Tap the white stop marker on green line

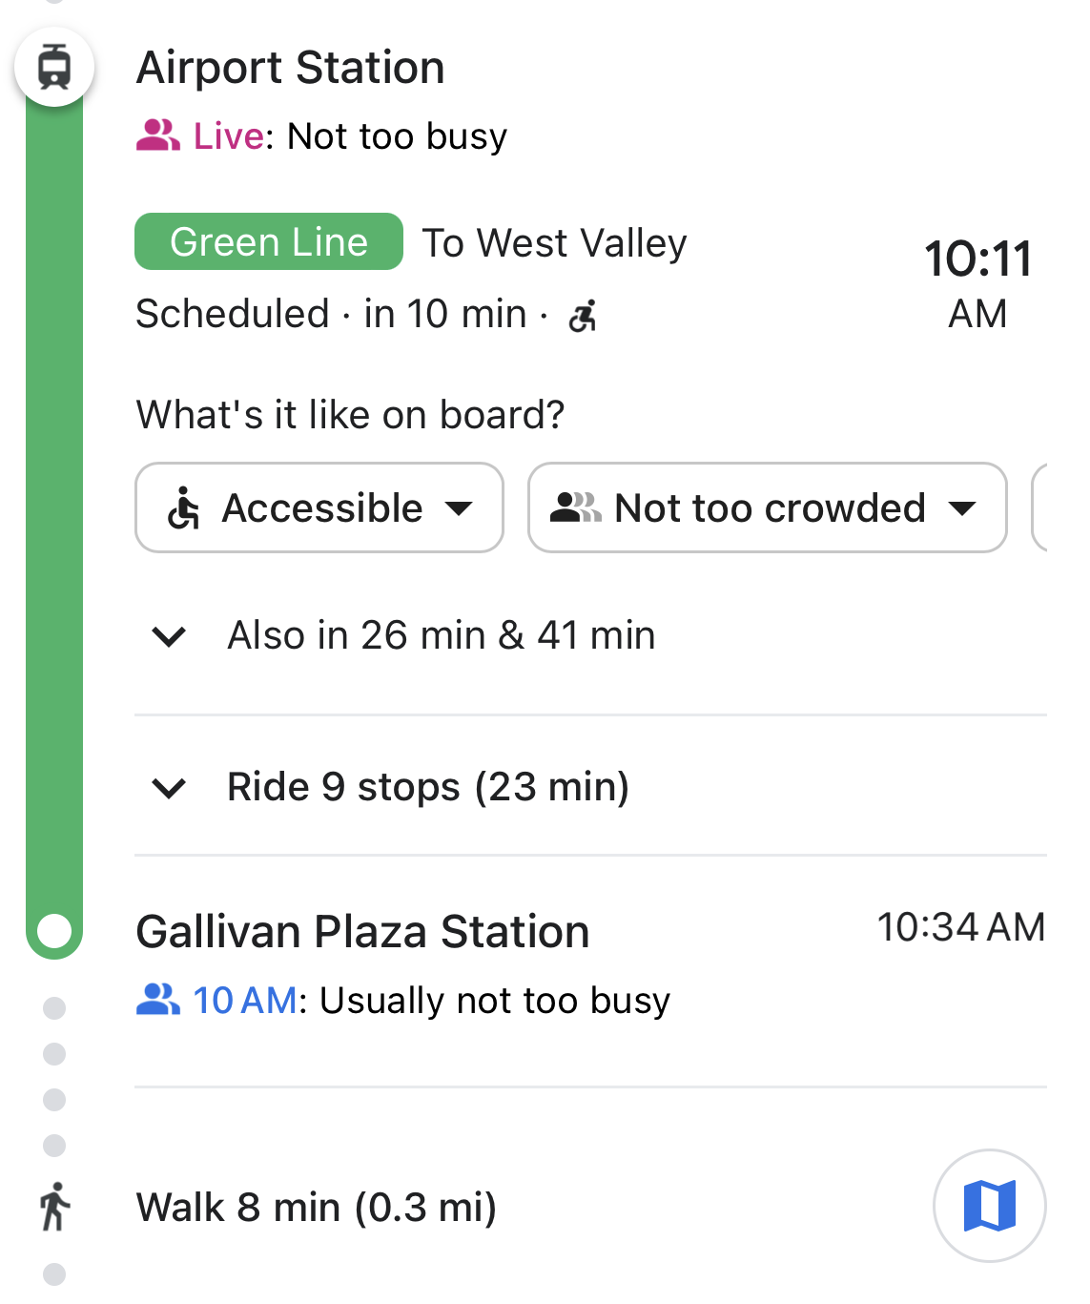54,930
